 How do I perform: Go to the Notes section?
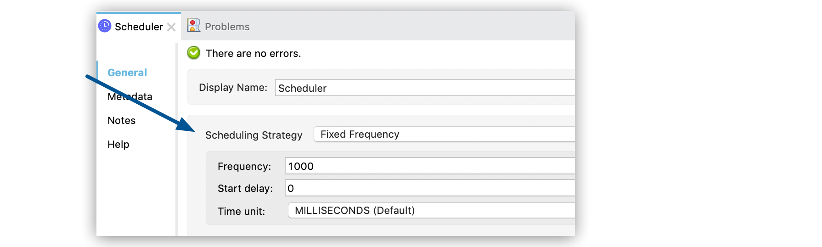click(x=122, y=120)
